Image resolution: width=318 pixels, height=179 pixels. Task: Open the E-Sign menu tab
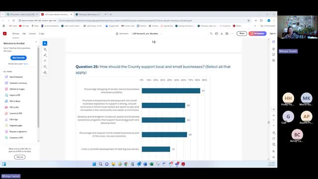point(41,34)
